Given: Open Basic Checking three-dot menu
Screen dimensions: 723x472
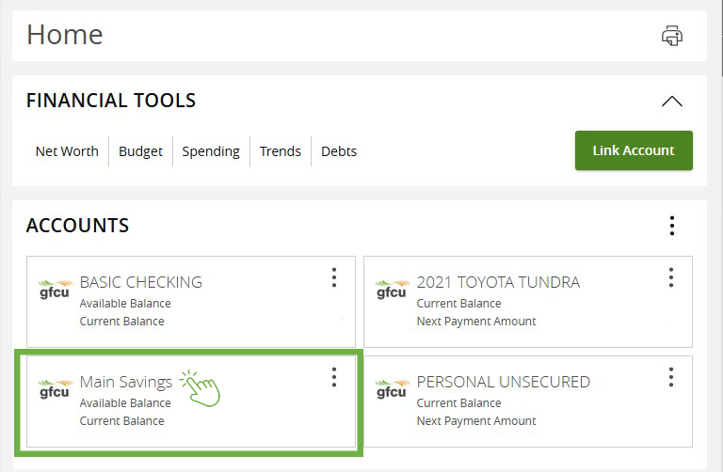Looking at the screenshot, I should (334, 277).
